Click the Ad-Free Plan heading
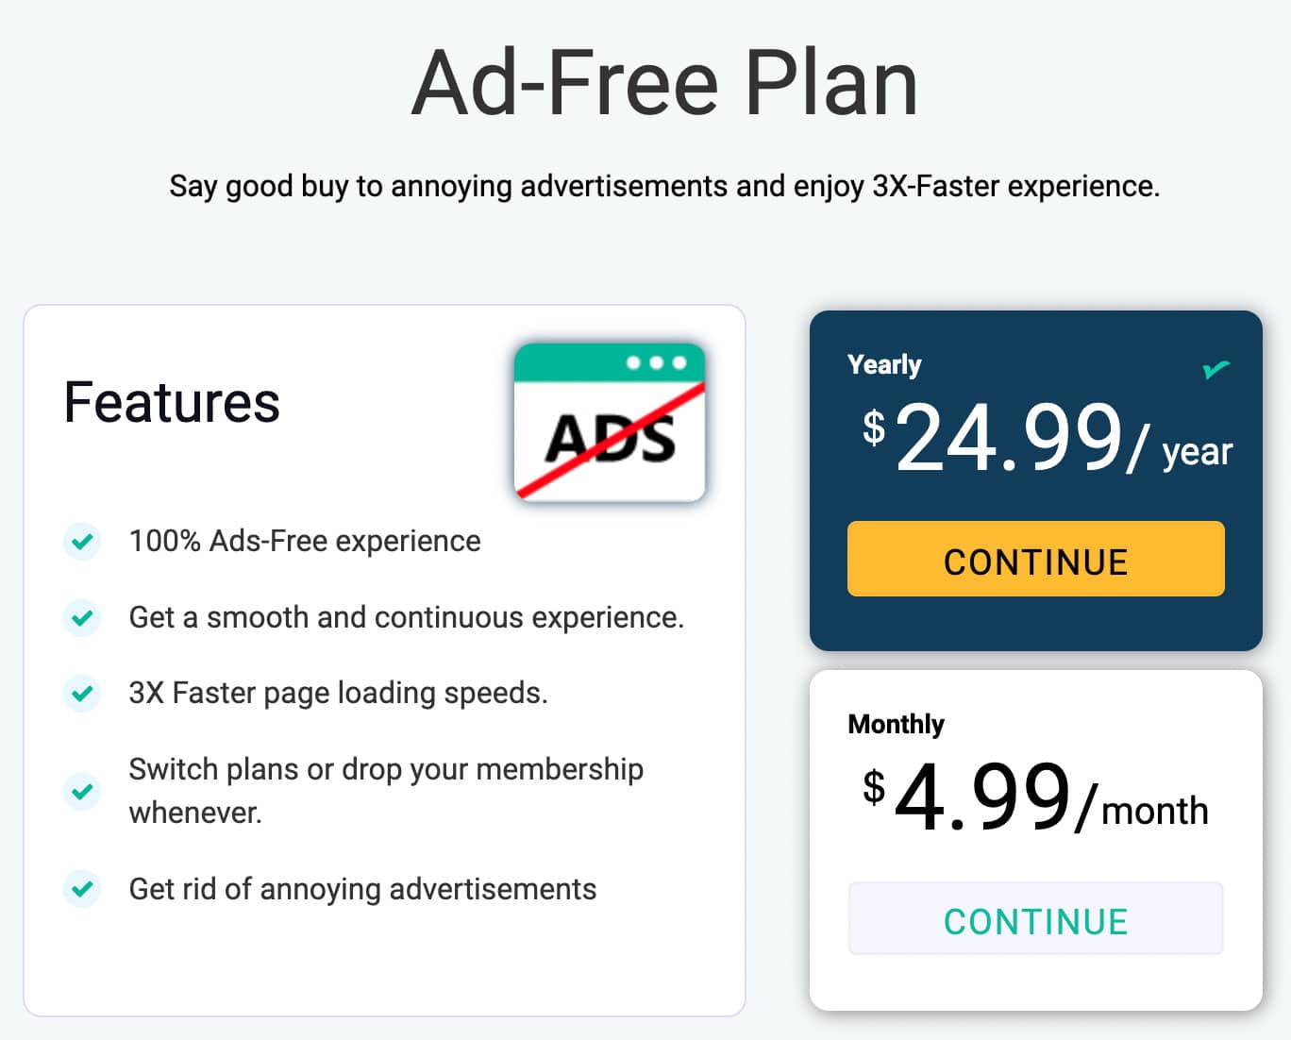The image size is (1291, 1040). coord(664,83)
